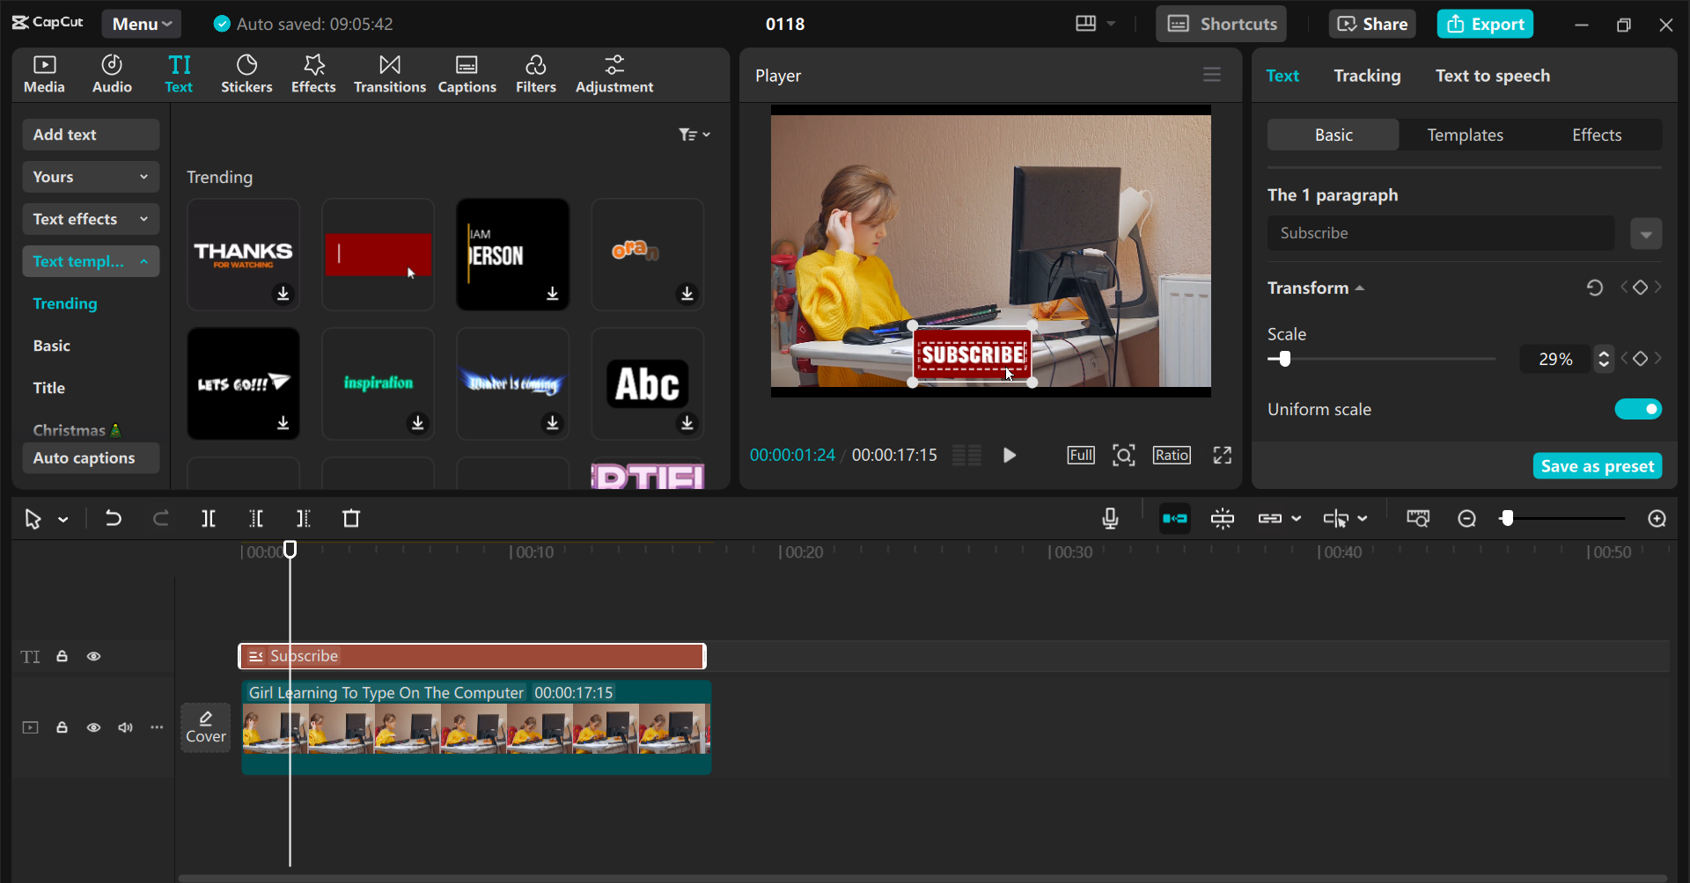This screenshot has height=883, width=1690.
Task: Open the Transitions panel
Action: coord(390,75)
